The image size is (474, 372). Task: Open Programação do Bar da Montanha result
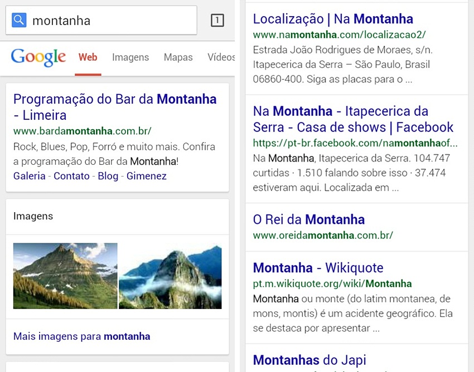tap(115, 107)
